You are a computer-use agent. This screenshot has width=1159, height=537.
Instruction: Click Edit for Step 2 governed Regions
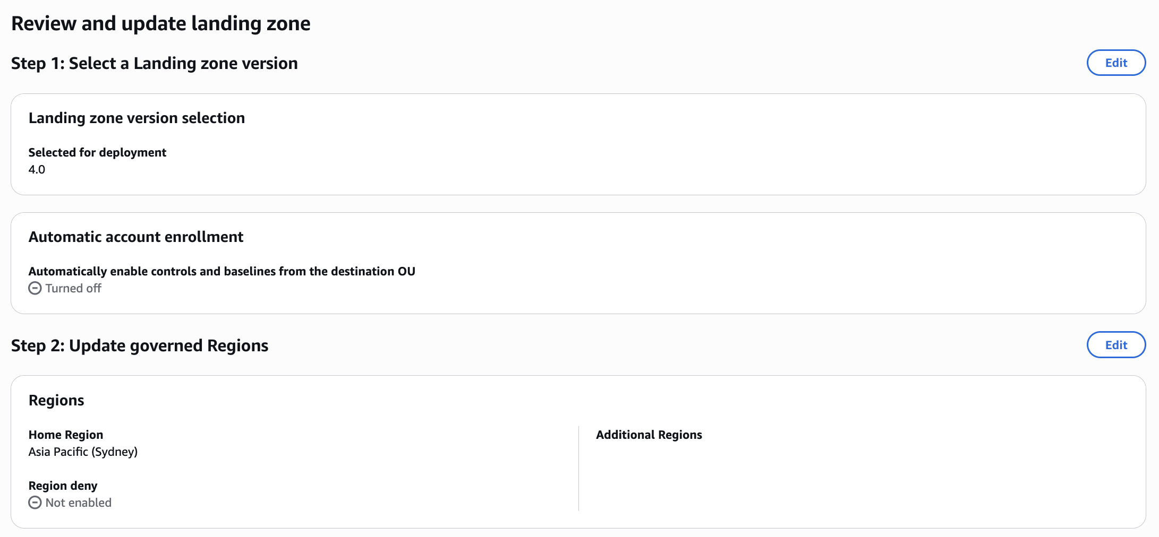click(x=1116, y=345)
